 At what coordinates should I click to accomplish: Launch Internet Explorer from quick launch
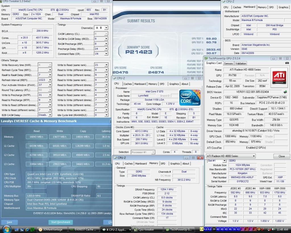coord(27,230)
